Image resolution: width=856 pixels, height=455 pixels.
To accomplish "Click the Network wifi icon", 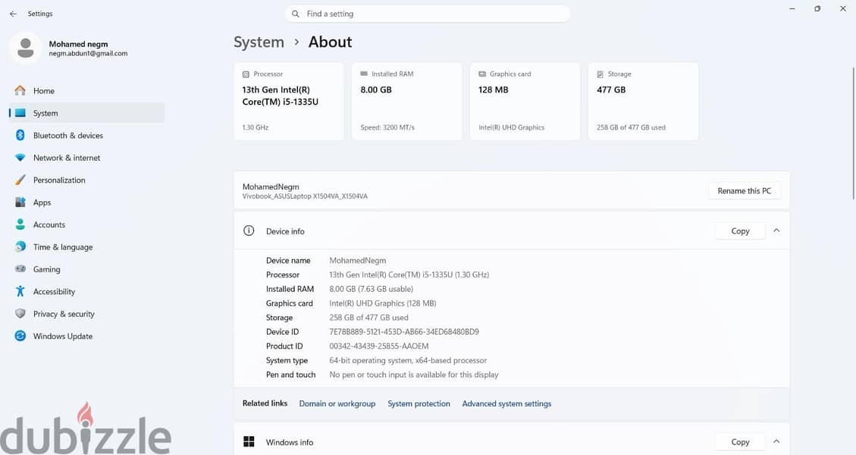I will click(20, 158).
